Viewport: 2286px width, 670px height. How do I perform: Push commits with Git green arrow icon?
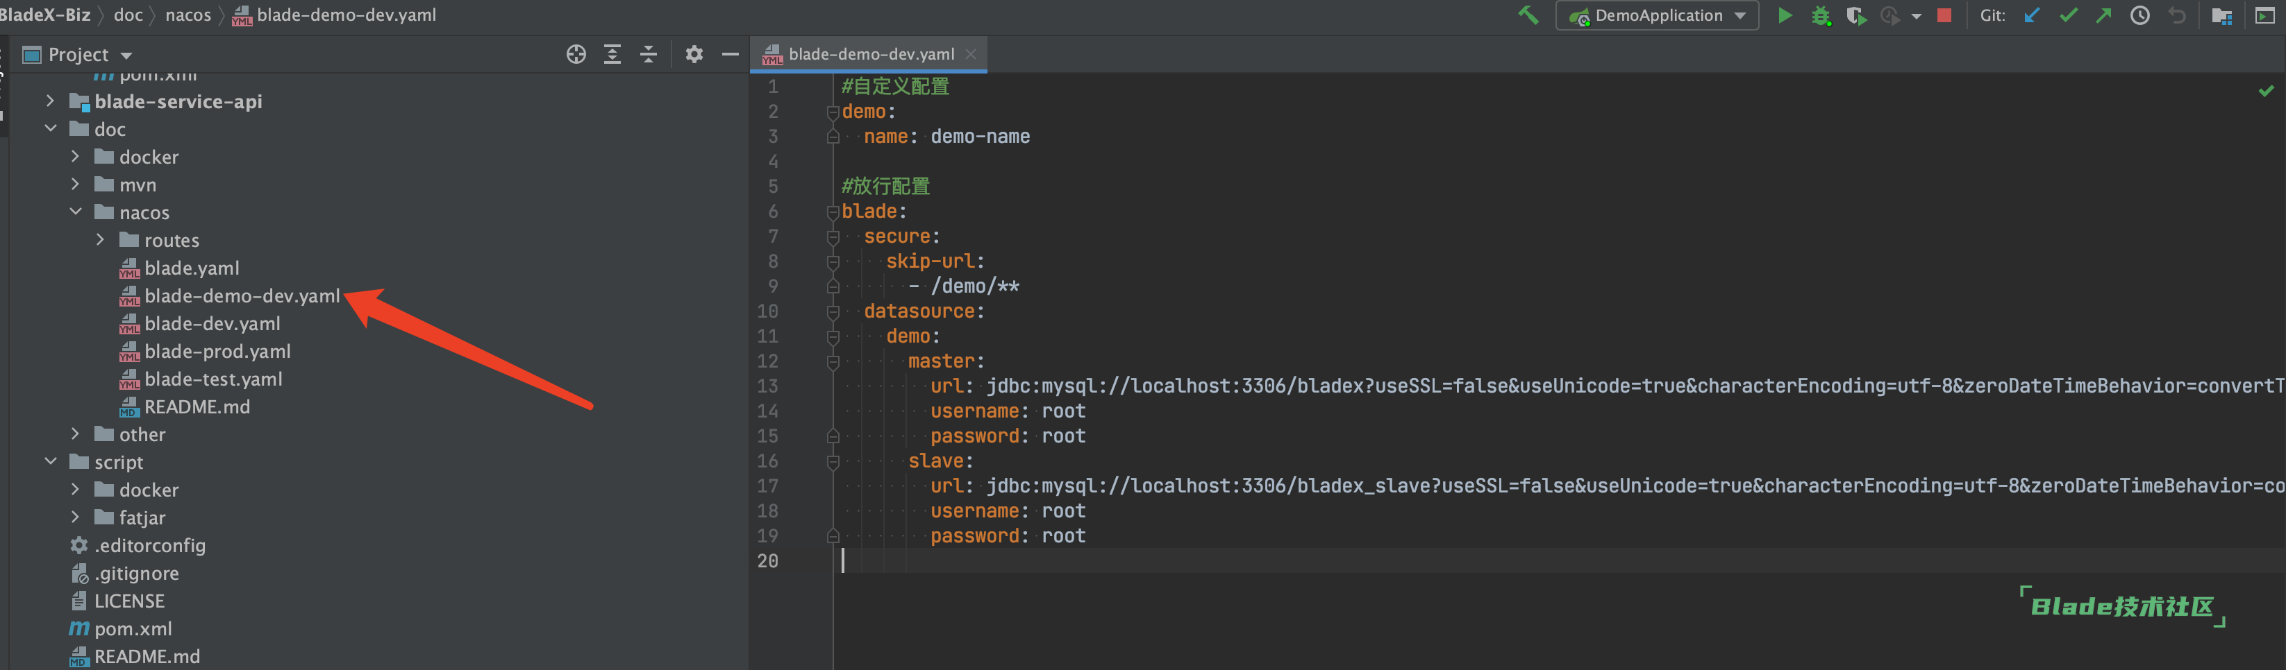click(x=2103, y=15)
